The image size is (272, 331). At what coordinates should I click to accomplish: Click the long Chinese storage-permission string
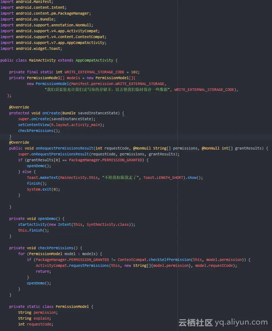tap(107, 90)
